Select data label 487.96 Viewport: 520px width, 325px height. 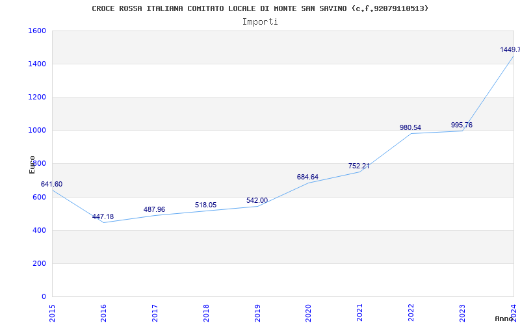coord(154,209)
